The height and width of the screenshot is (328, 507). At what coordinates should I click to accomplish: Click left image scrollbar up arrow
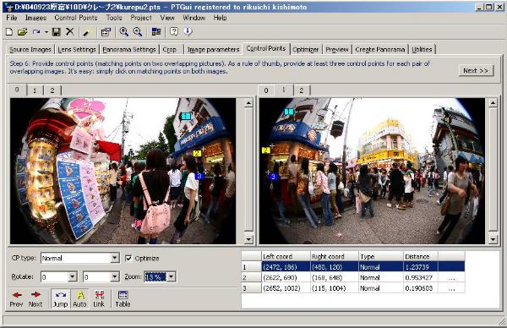[x=248, y=103]
